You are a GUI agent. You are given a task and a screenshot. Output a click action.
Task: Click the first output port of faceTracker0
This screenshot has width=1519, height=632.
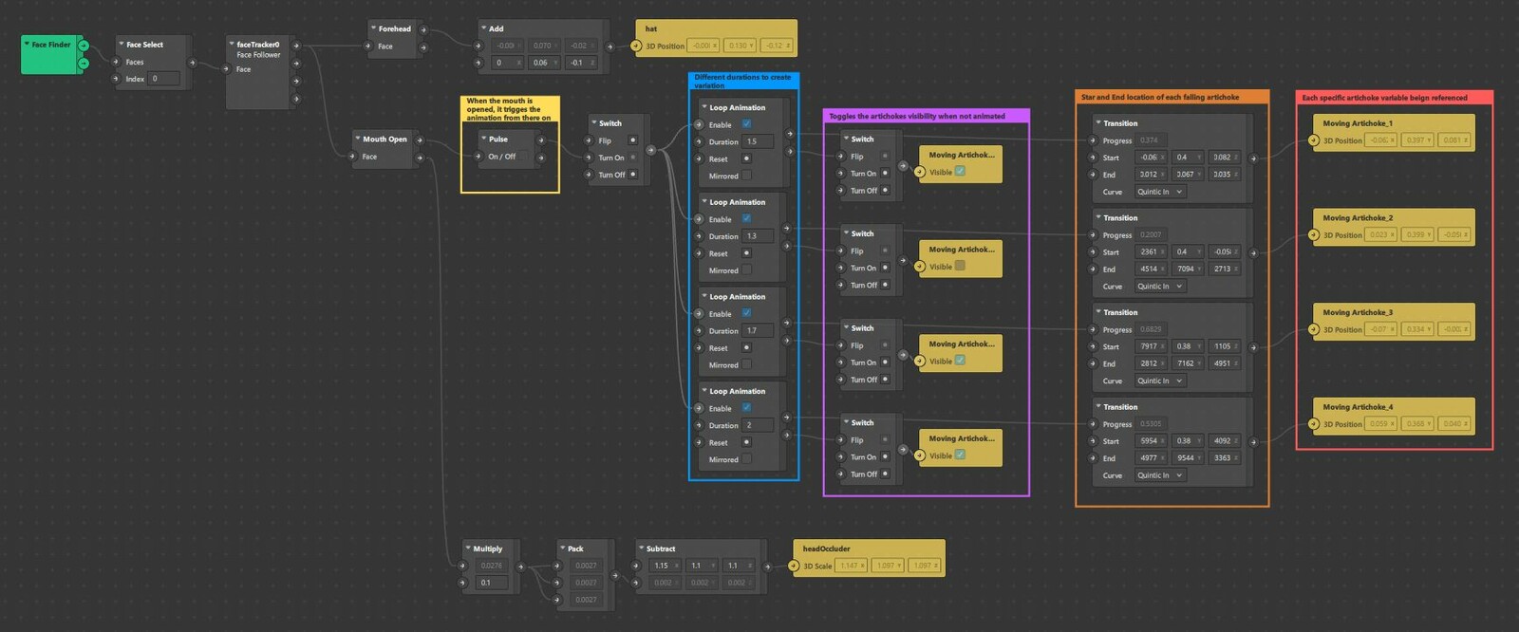click(x=296, y=46)
